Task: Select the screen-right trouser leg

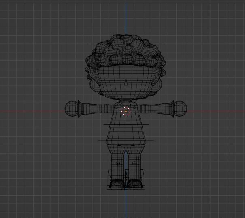Action: pyautogui.click(x=135, y=162)
